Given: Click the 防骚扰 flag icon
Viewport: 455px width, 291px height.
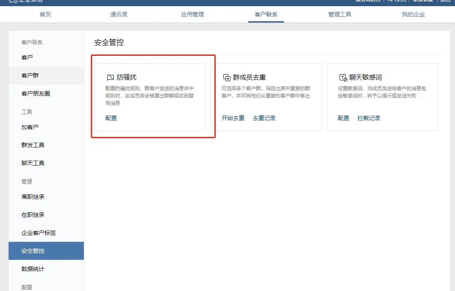Looking at the screenshot, I should pos(110,76).
